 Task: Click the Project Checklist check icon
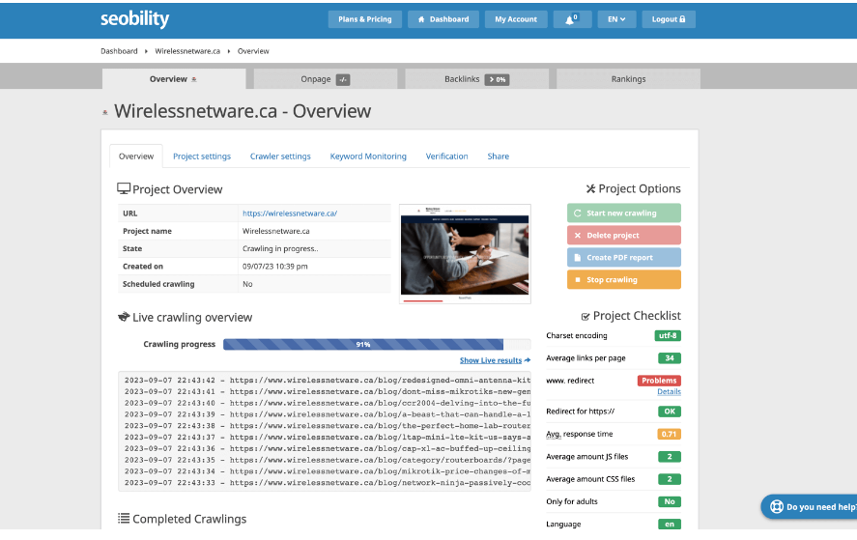(585, 317)
